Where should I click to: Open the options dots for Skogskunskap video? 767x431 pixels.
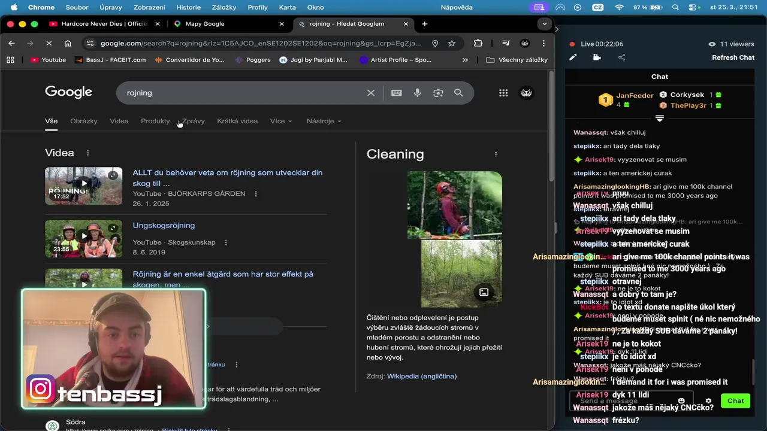[226, 242]
